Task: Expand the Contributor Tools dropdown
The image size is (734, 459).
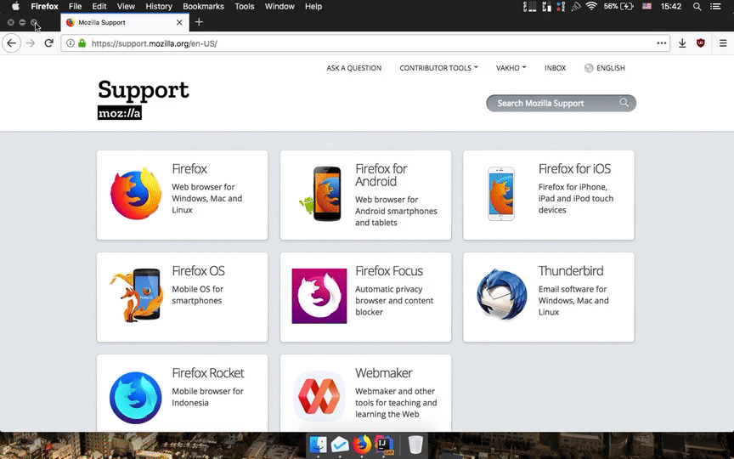Action: click(438, 68)
